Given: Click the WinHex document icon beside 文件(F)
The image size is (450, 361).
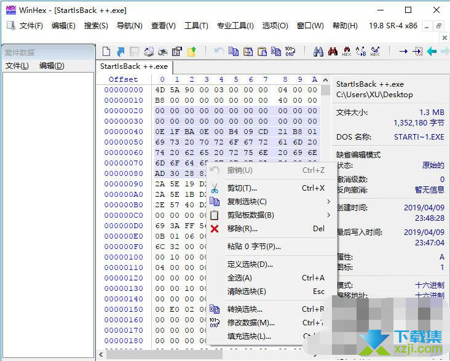Looking at the screenshot, I should (11, 26).
